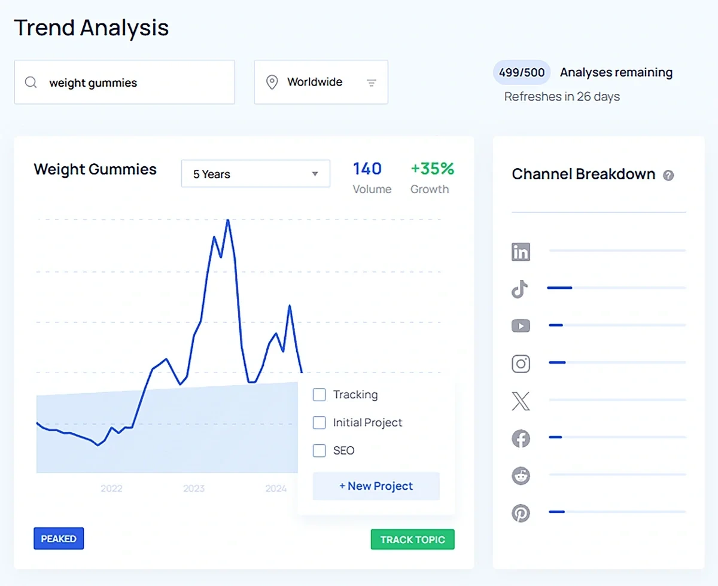Check the Initial Project option
Screen dimensions: 718x586
(319, 423)
